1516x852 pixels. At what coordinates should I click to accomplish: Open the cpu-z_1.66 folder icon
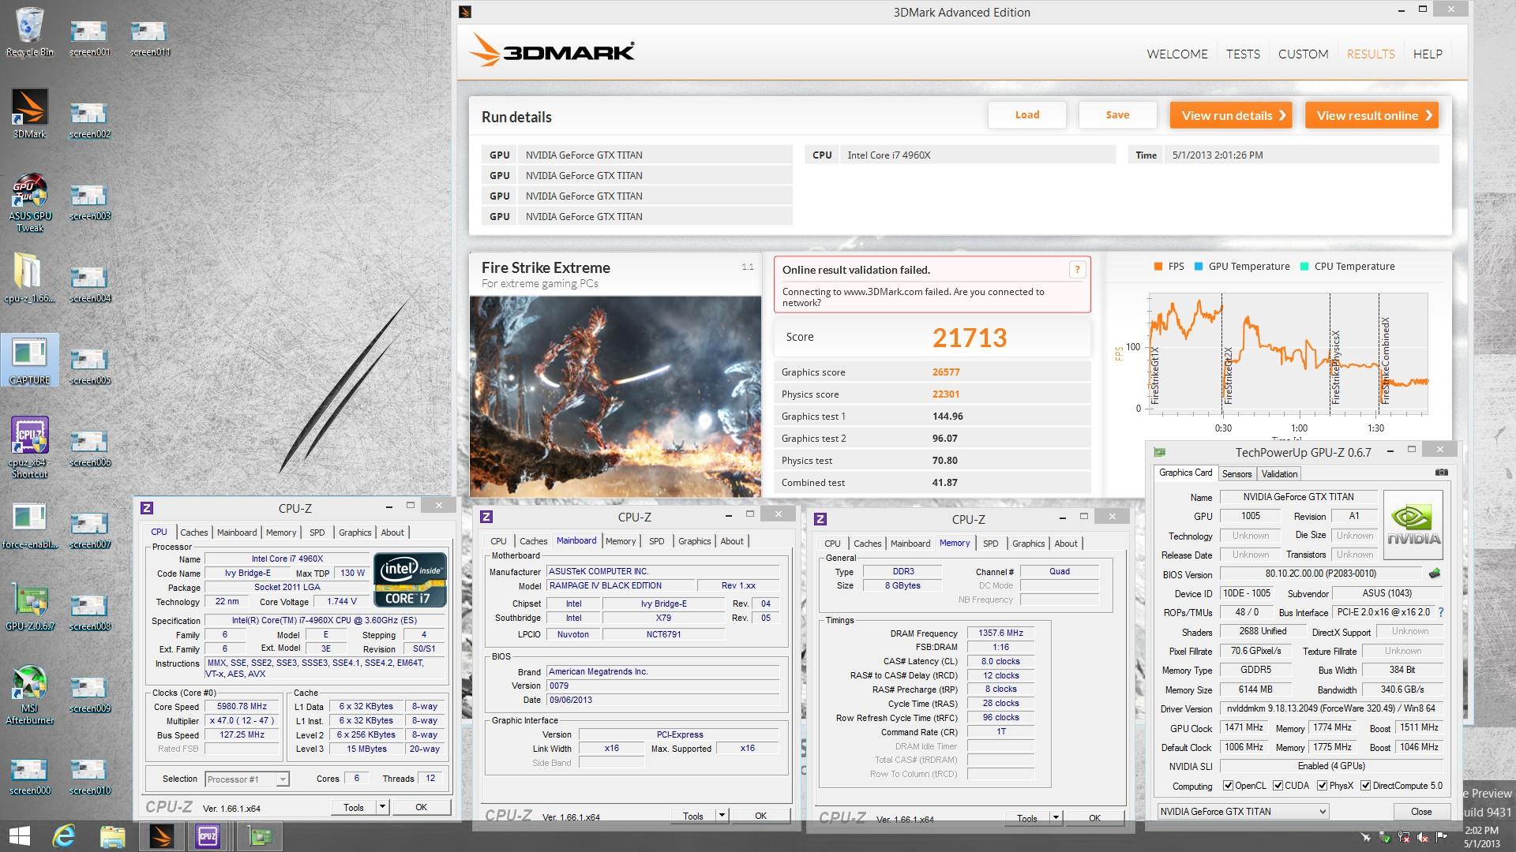tap(30, 278)
